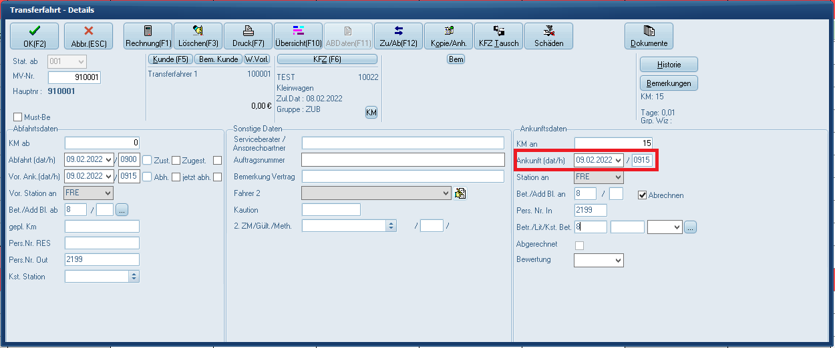
Task: Click the Kunde (F5) button
Action: [x=169, y=59]
